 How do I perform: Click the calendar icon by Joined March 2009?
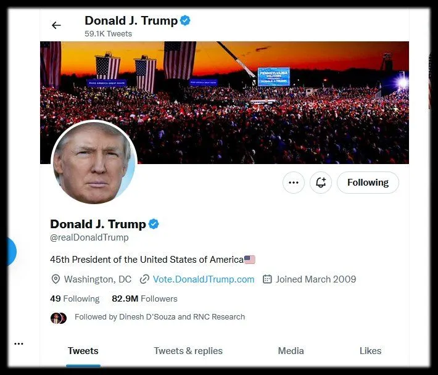pos(267,279)
